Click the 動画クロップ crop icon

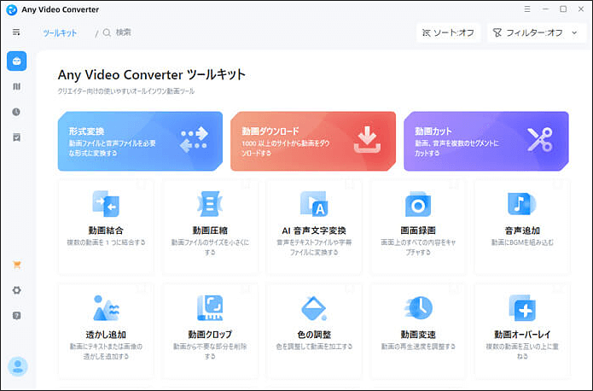point(210,307)
